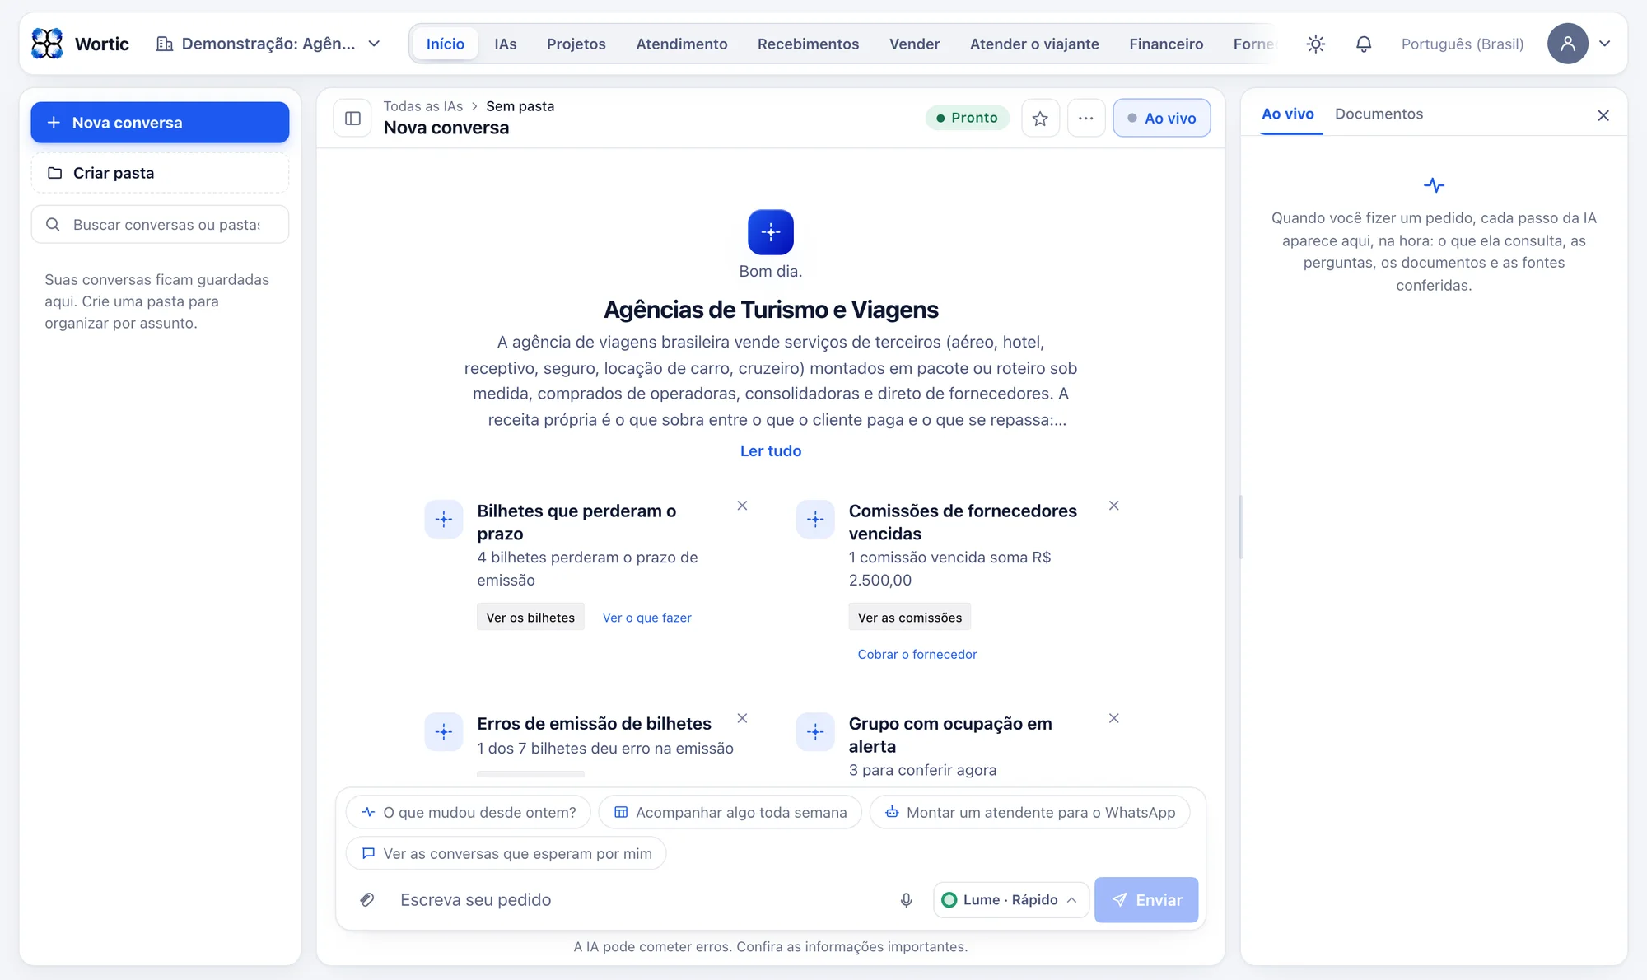This screenshot has height=980, width=1647.
Task: Open the Demonstração agency selector dropdown
Action: point(268,44)
